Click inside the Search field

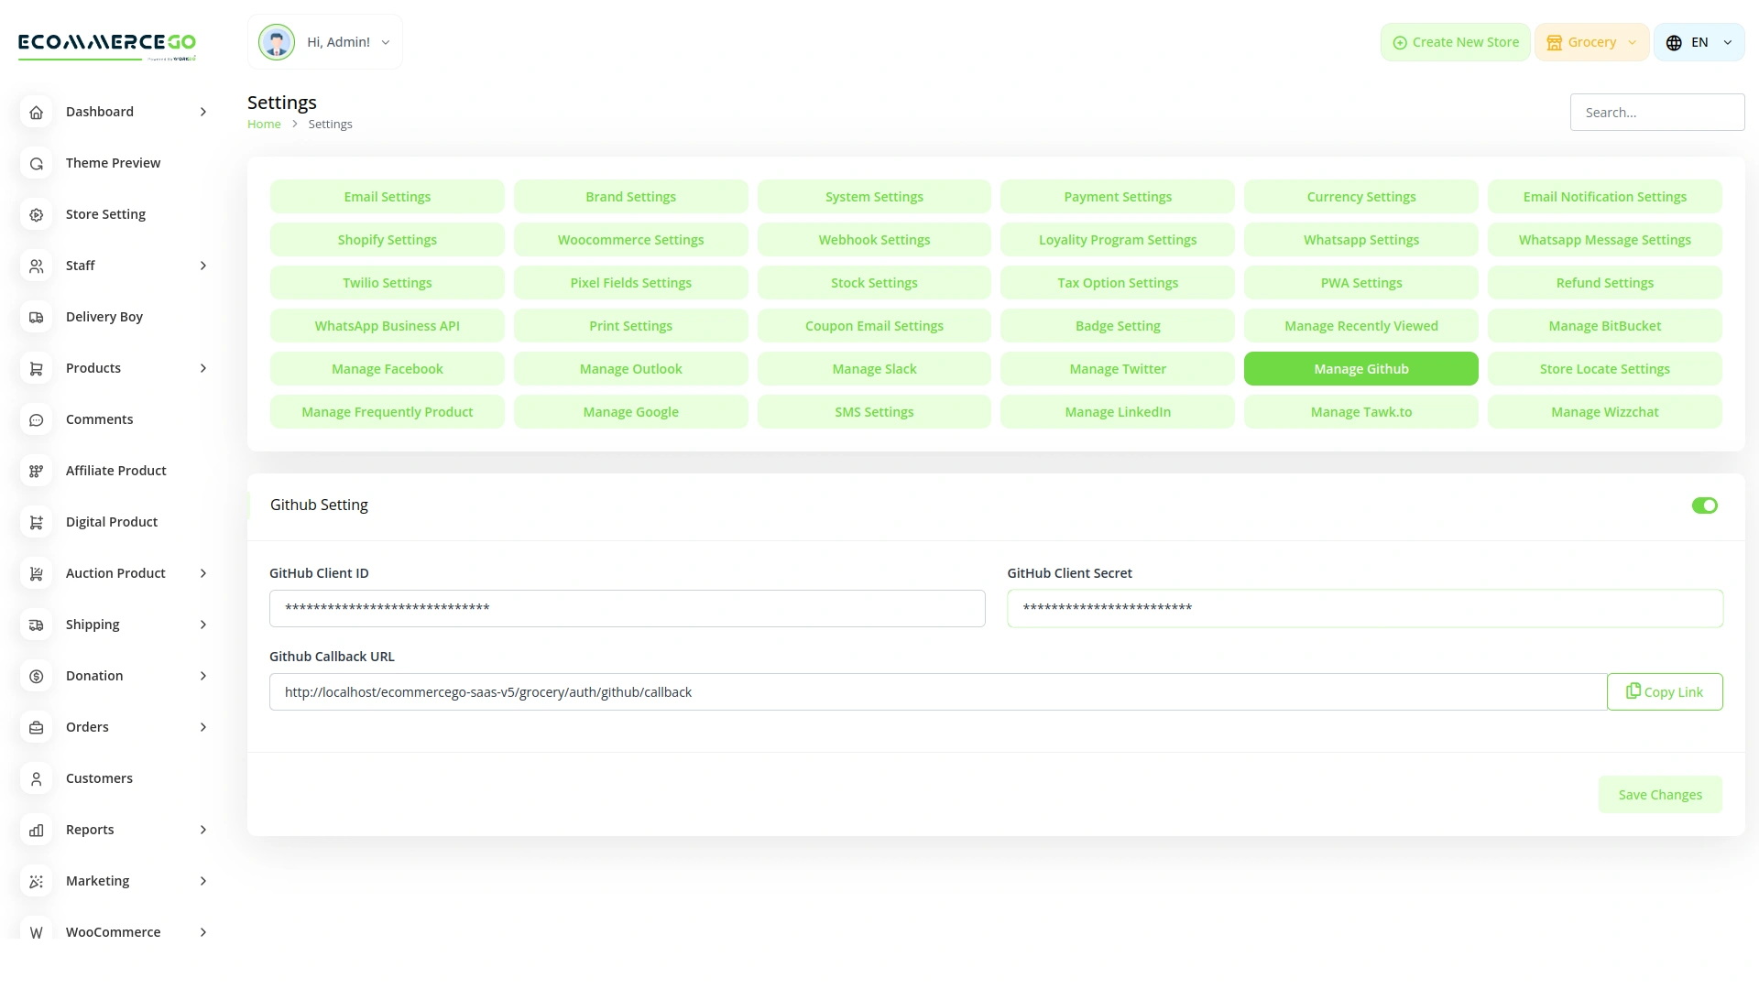coord(1657,112)
